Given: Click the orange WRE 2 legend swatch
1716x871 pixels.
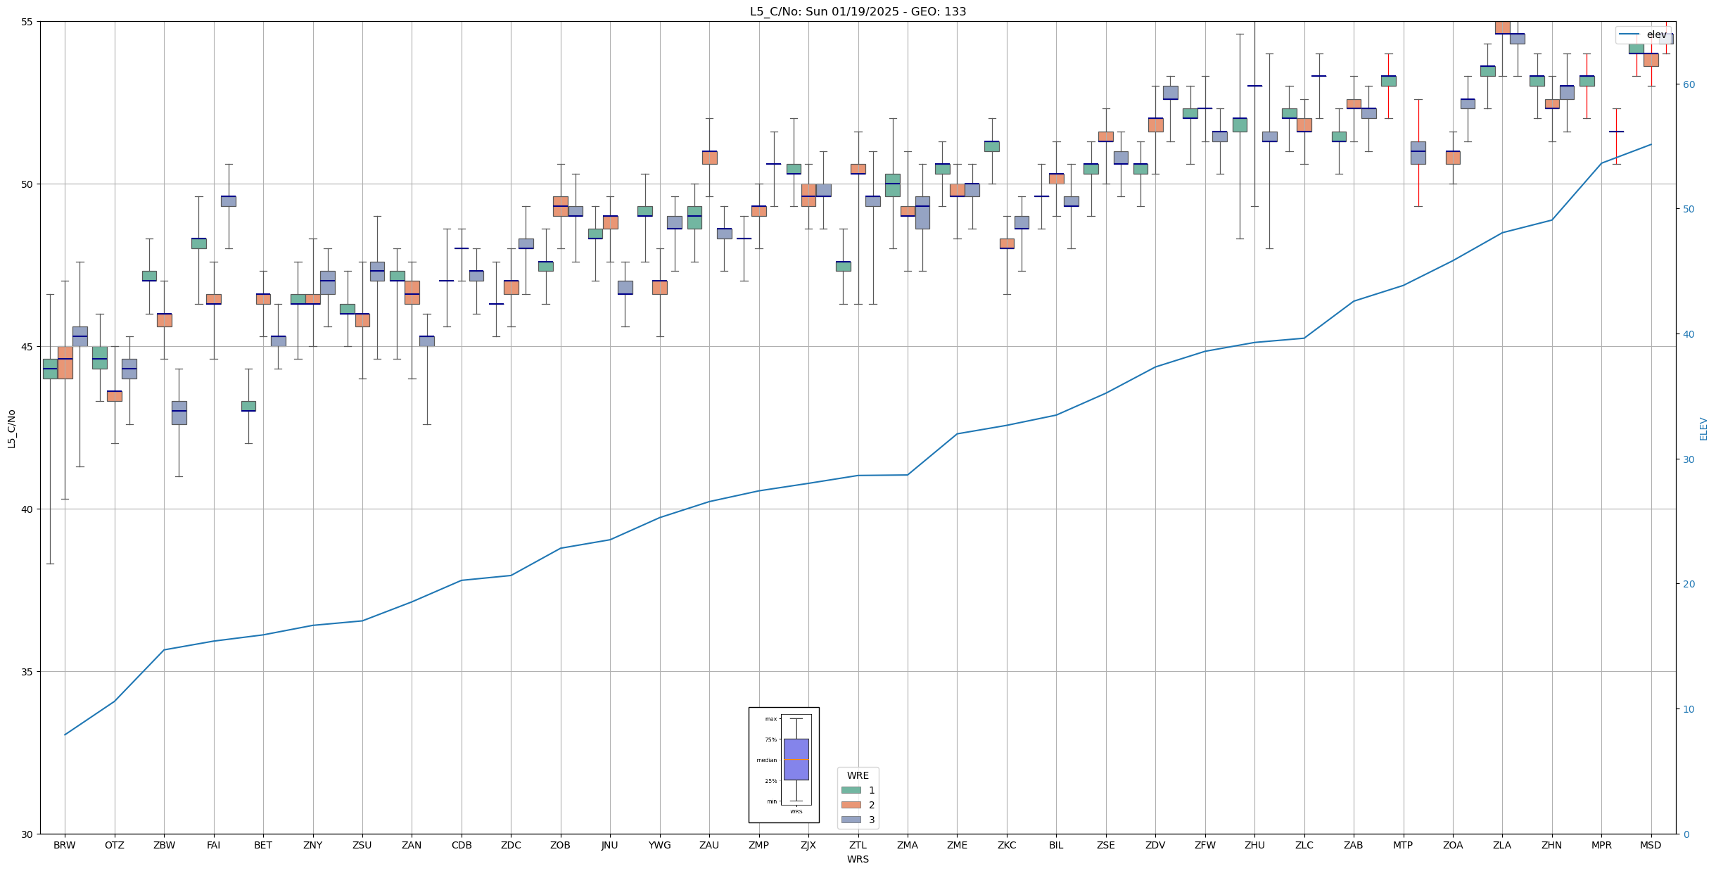Looking at the screenshot, I should coord(851,805).
